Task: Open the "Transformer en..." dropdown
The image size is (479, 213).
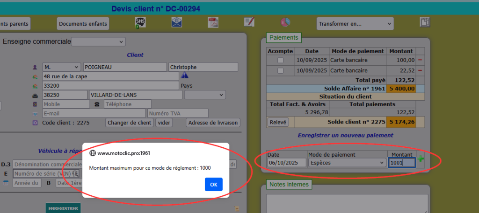Action: click(x=355, y=23)
